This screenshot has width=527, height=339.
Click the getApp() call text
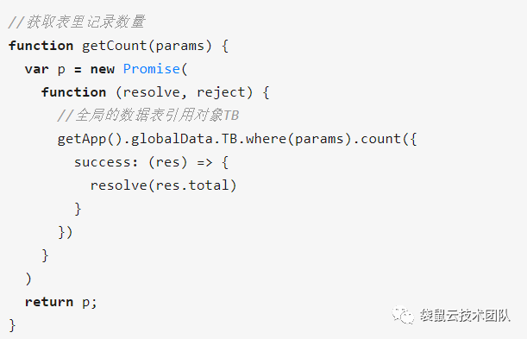[90, 139]
